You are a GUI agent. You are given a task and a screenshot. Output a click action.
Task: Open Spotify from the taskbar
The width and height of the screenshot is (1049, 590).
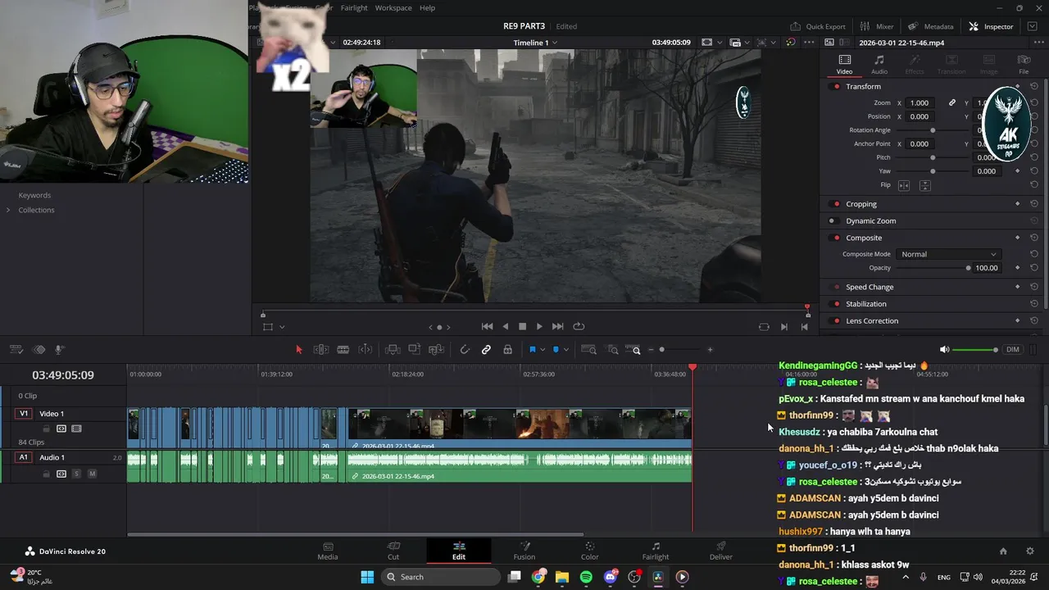click(x=586, y=577)
